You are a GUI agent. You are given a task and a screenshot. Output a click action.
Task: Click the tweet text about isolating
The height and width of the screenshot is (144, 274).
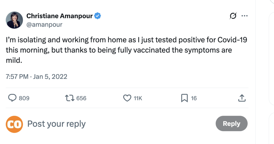coord(126,50)
